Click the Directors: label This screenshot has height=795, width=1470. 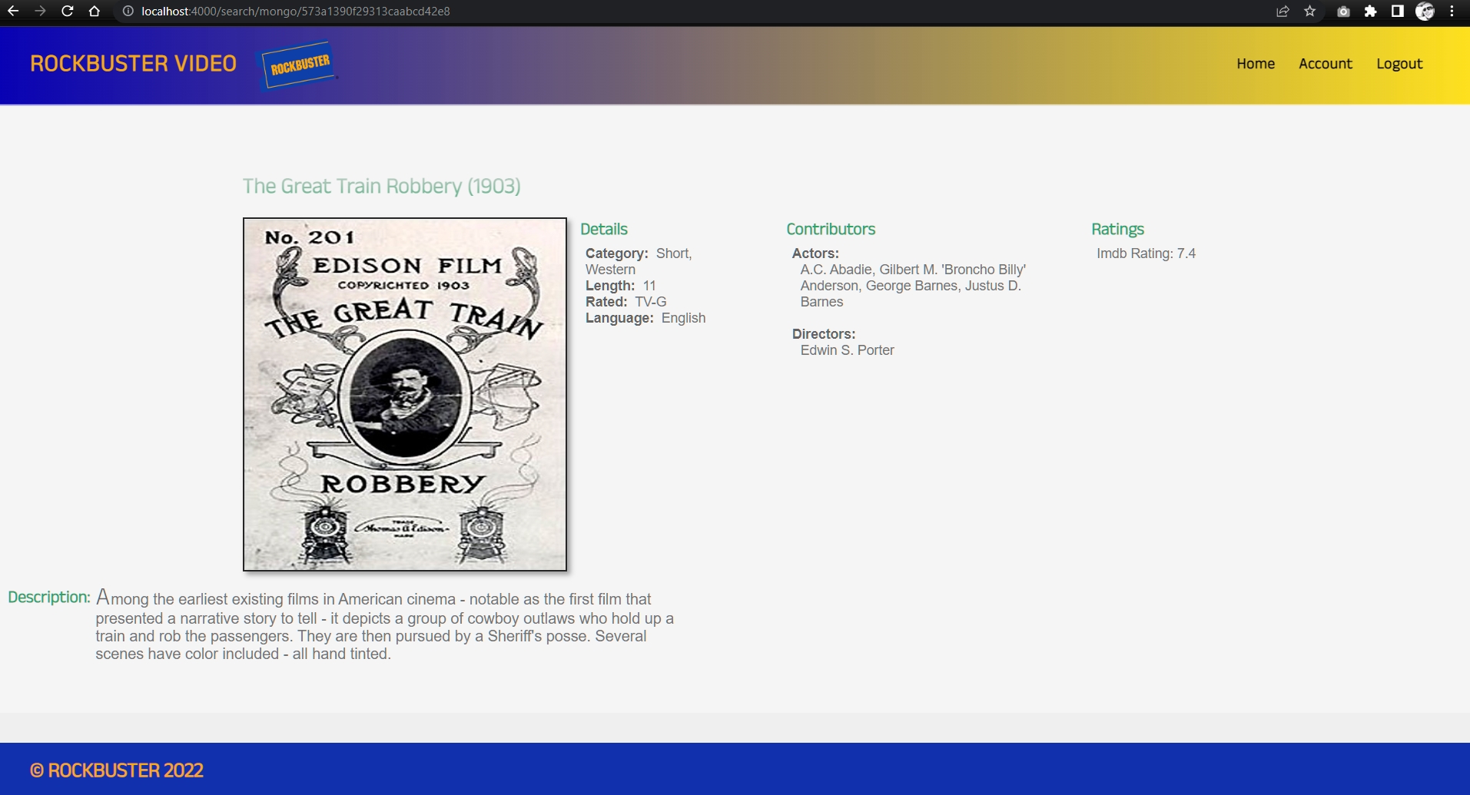[824, 334]
